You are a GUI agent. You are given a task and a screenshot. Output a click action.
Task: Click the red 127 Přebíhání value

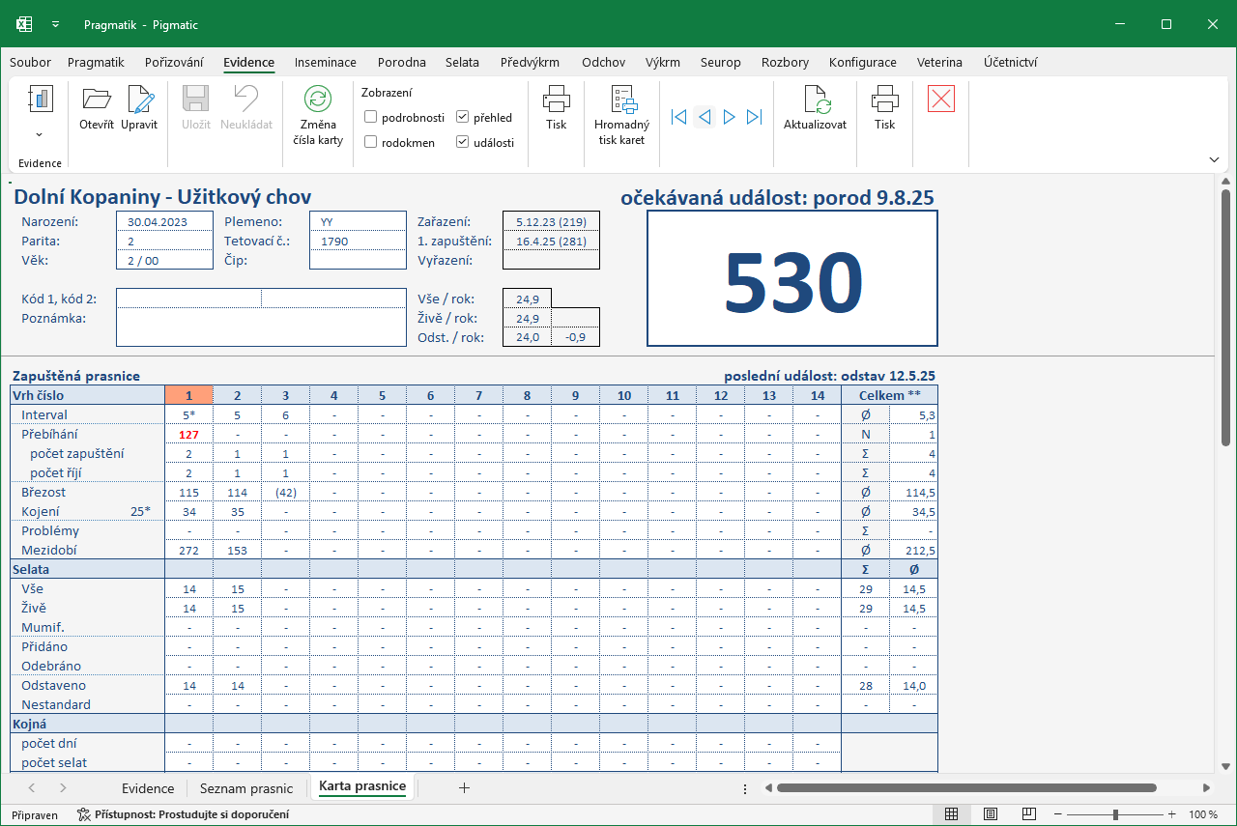[x=188, y=434]
